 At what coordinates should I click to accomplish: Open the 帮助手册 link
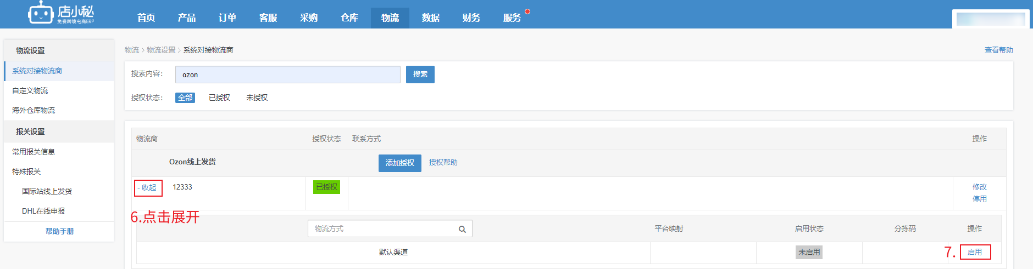pyautogui.click(x=59, y=231)
